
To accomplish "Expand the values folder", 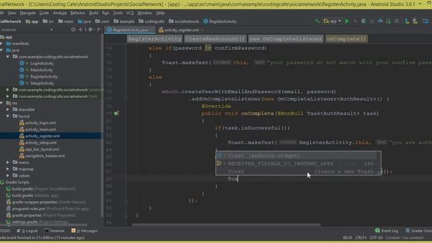I will tap(7, 175).
